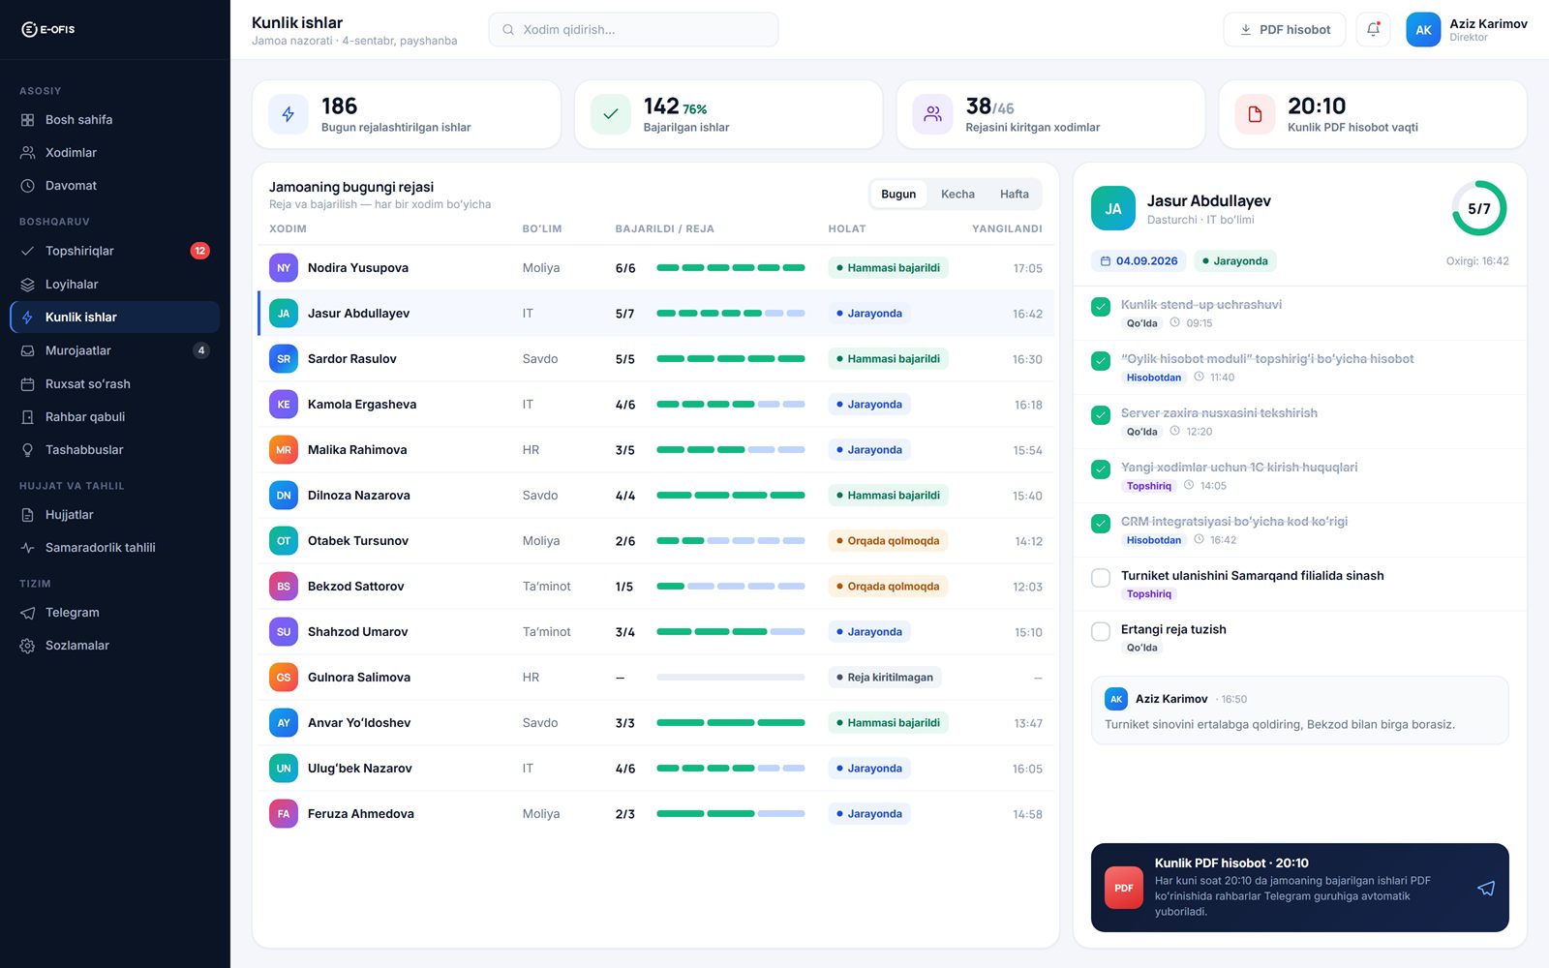Click the Telegram send icon in PDF banner
This screenshot has width=1549, height=968.
point(1486,888)
